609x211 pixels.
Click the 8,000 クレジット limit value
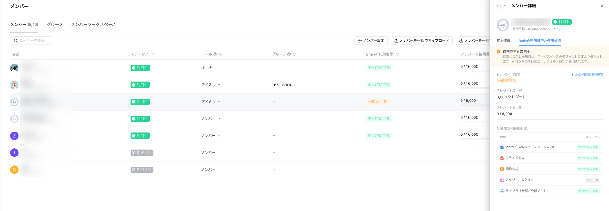[511, 97]
